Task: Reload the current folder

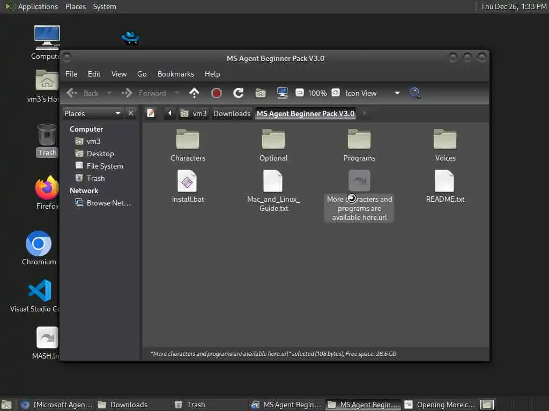Action: pos(239,93)
